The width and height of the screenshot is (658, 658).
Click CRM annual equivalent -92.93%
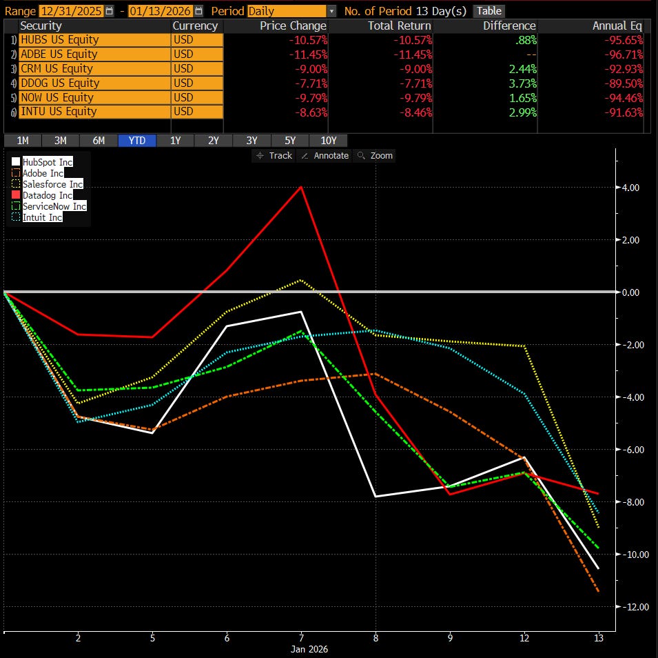coord(624,69)
